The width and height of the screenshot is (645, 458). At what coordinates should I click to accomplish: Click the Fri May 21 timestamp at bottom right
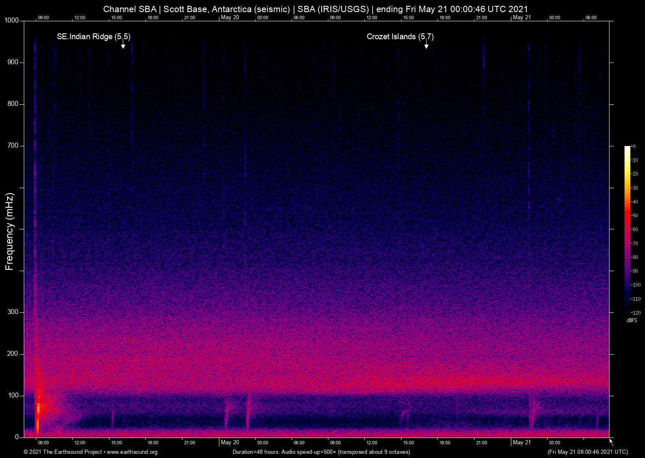pyautogui.click(x=587, y=452)
